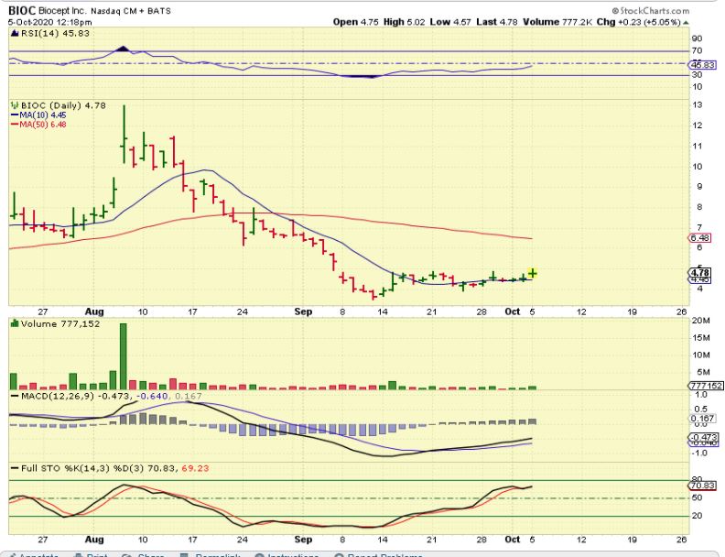
Task: Click the 70.83 stochastic value tag
Action: point(703,486)
